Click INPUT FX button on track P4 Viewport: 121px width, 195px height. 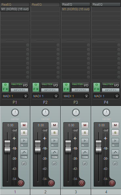[x=111, y=90]
